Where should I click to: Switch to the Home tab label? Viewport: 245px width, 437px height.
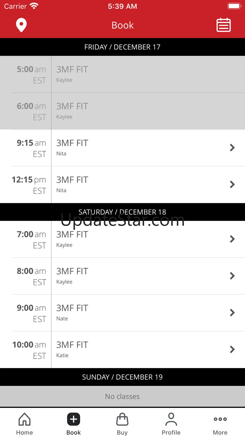[x=24, y=433]
